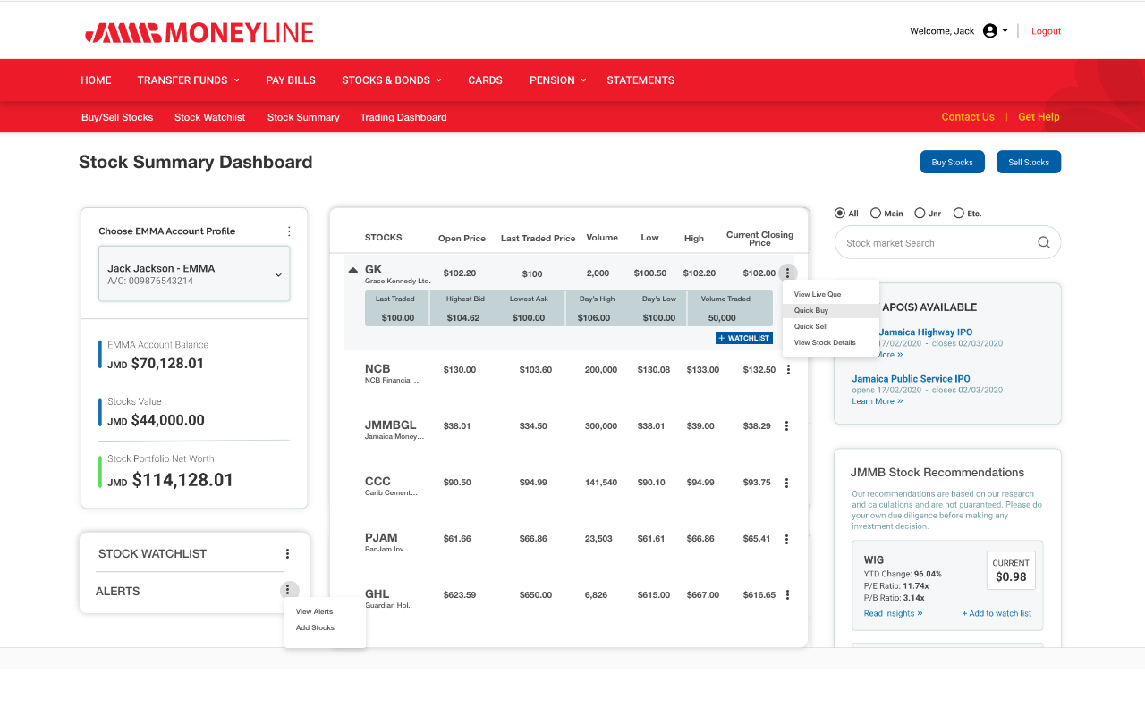The height and width of the screenshot is (715, 1145).
Task: Click Read Insights for WIG
Action: click(893, 613)
